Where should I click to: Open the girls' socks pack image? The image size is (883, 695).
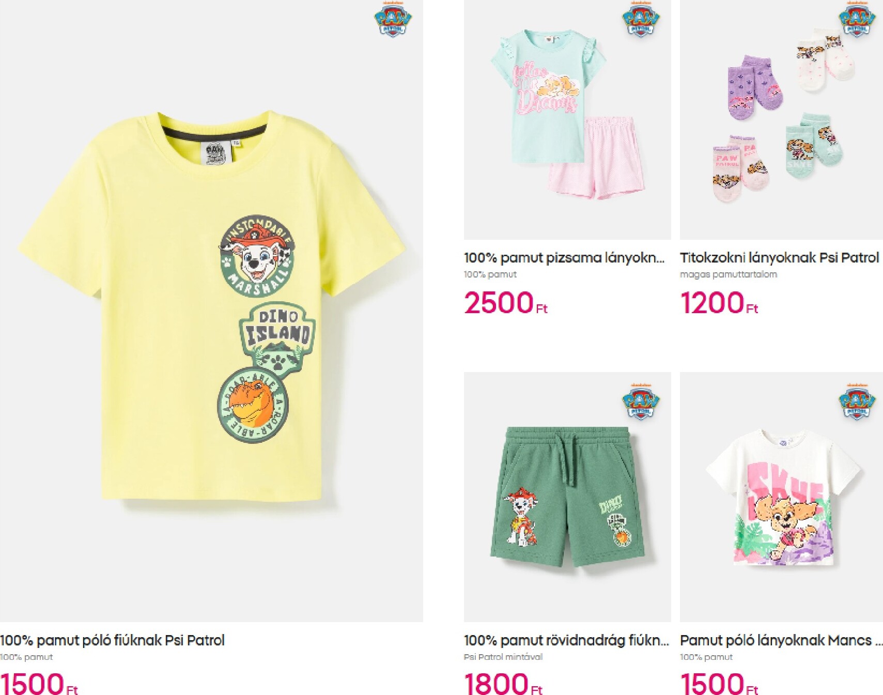[781, 119]
